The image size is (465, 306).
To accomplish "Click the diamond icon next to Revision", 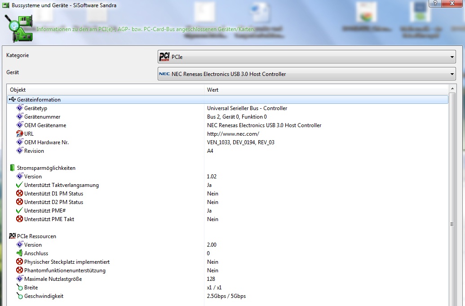I will [20, 151].
